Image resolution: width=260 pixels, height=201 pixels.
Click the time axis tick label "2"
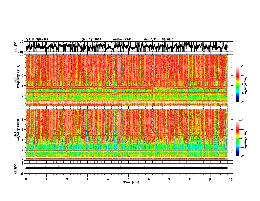(x=67, y=179)
